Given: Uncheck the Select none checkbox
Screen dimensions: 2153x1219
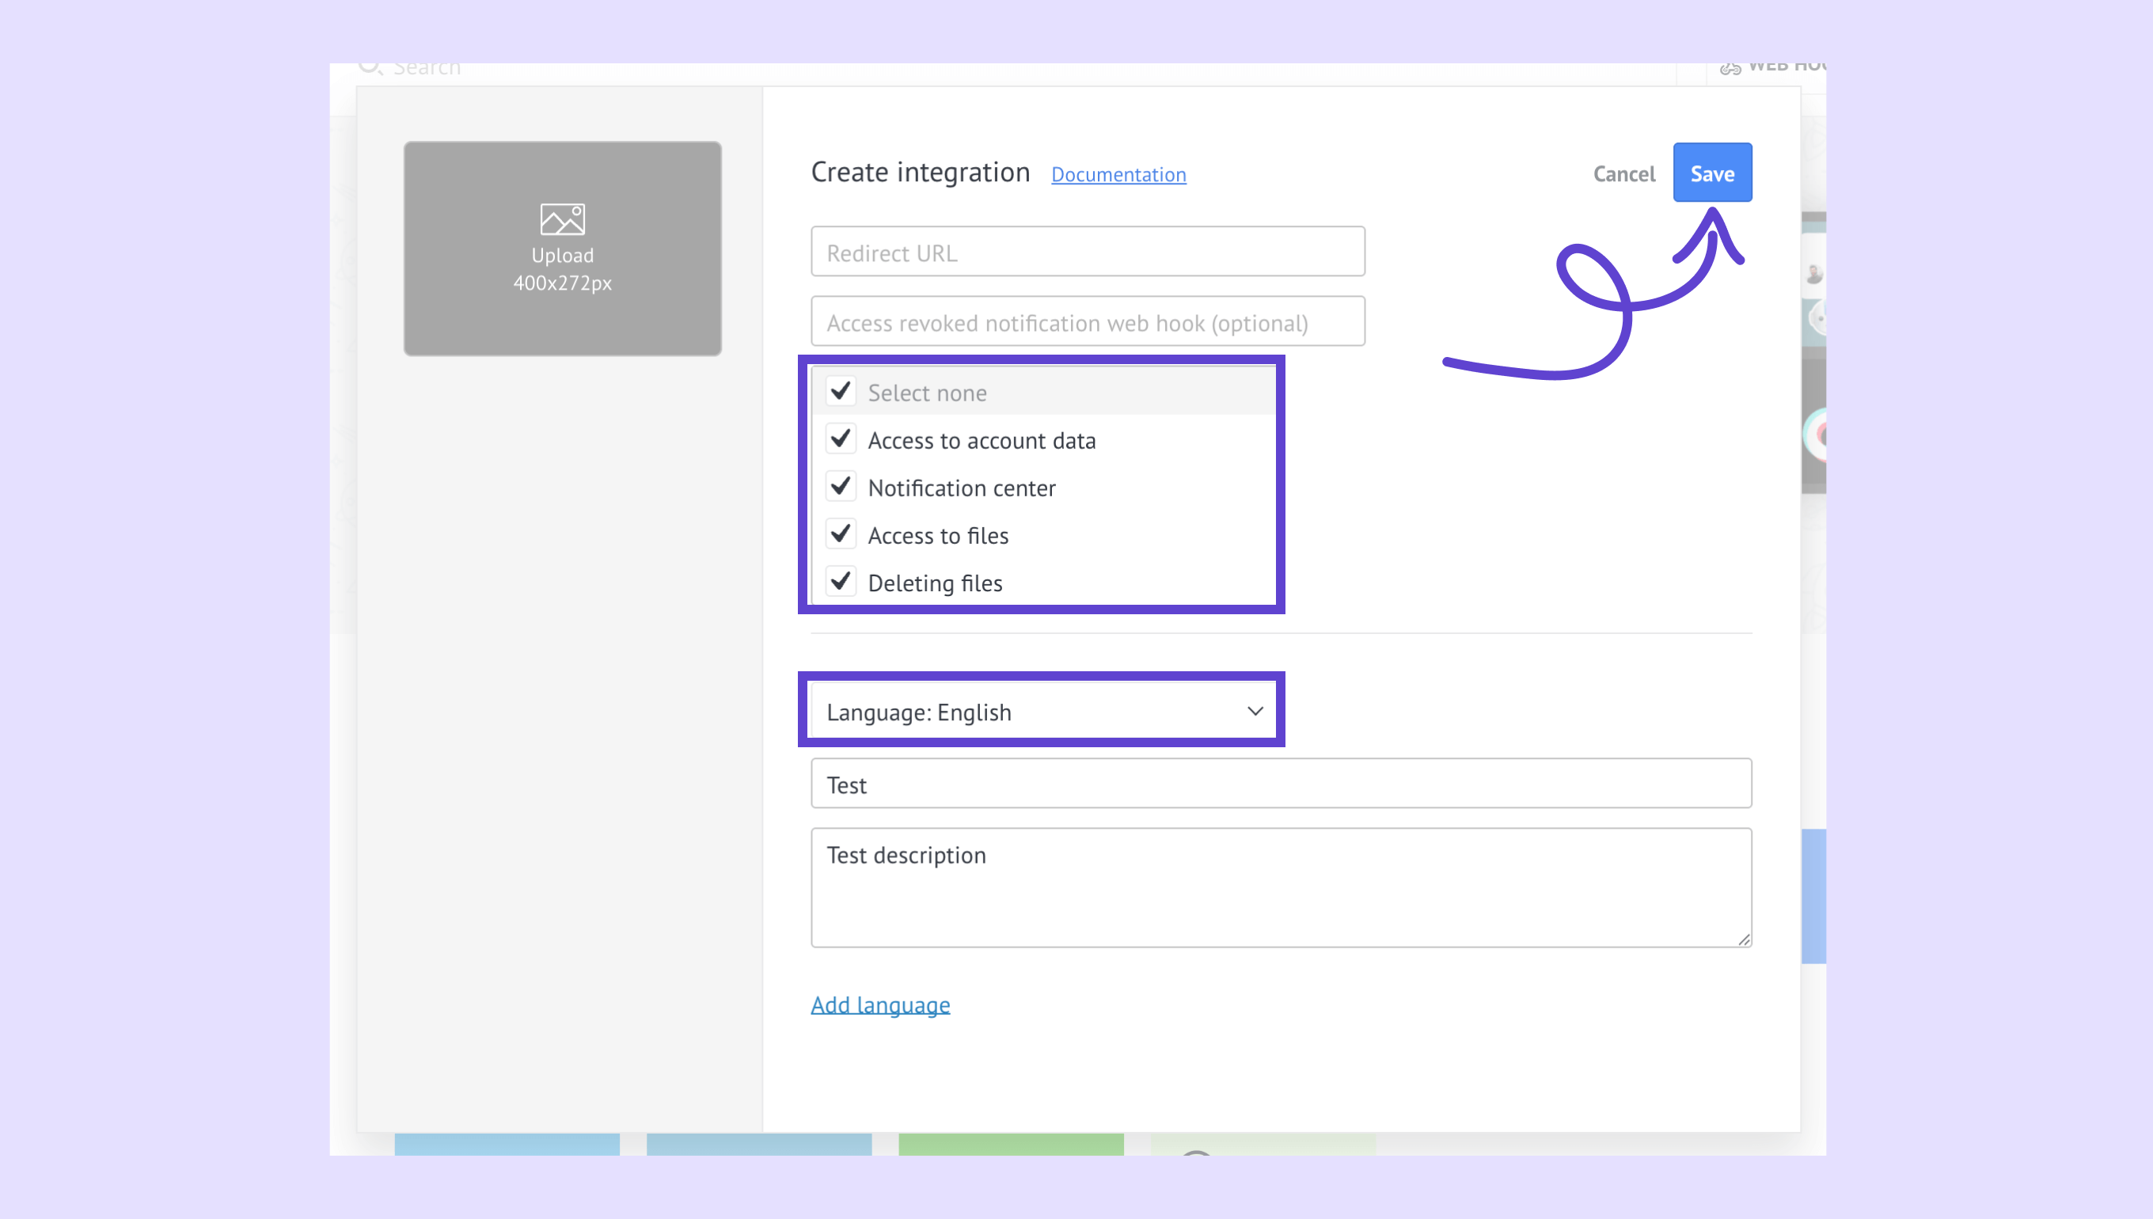Looking at the screenshot, I should (841, 391).
